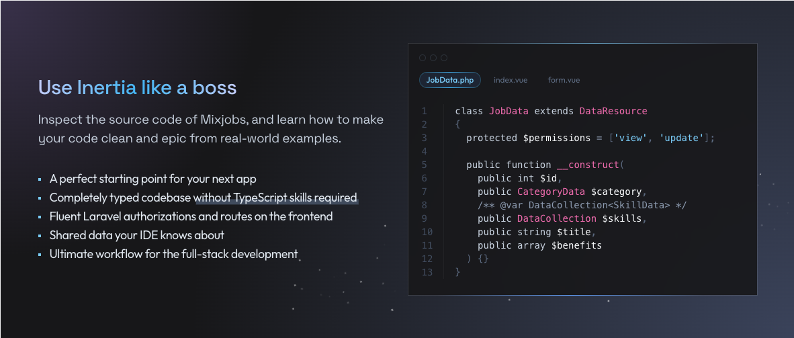Click code line 'public DataCollection $skills,'
This screenshot has height=338, width=794.
tap(562, 218)
